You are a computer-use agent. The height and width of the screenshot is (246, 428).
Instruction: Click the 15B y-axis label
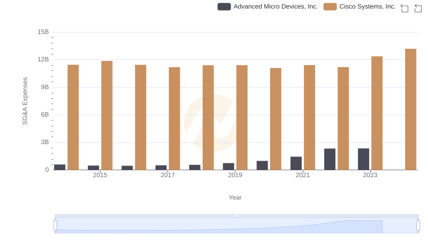click(43, 32)
